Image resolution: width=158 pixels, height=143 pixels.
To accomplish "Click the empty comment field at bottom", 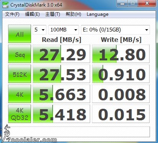I will 79,132.
